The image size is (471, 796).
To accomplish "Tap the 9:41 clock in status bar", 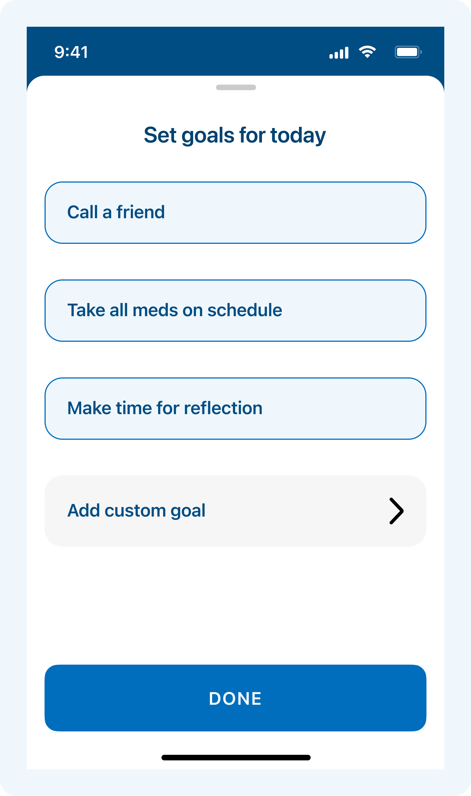I will tap(71, 52).
